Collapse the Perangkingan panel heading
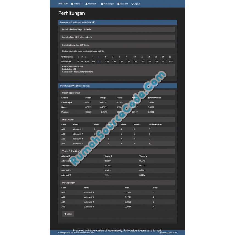Image resolution: width=235 pixels, height=235 pixels. [x=117, y=183]
